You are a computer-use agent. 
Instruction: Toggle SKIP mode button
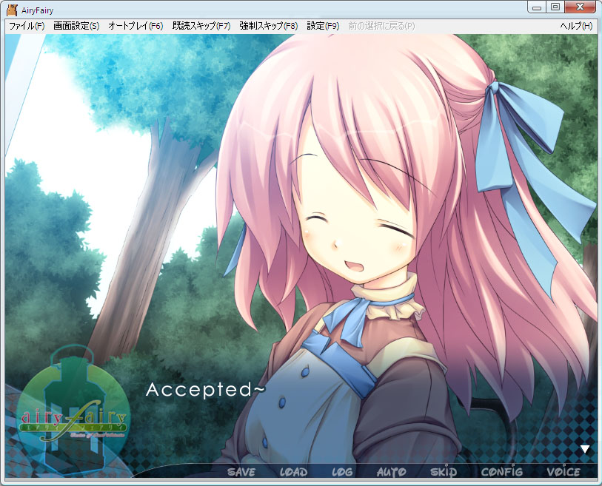click(444, 472)
